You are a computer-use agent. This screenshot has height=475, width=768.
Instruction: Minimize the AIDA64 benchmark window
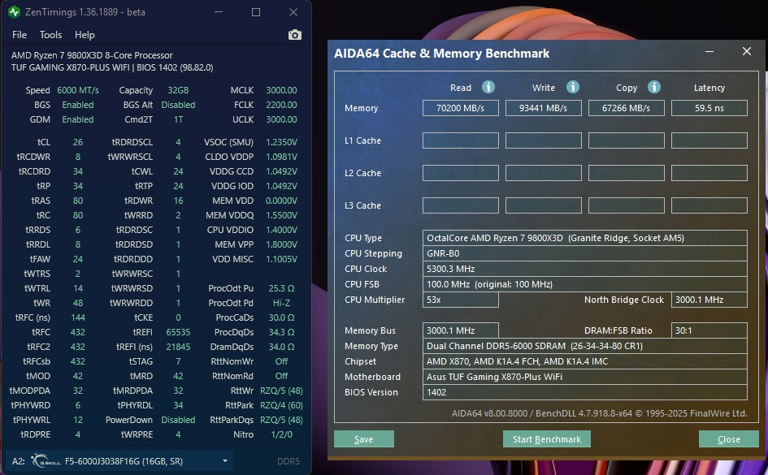pos(709,51)
